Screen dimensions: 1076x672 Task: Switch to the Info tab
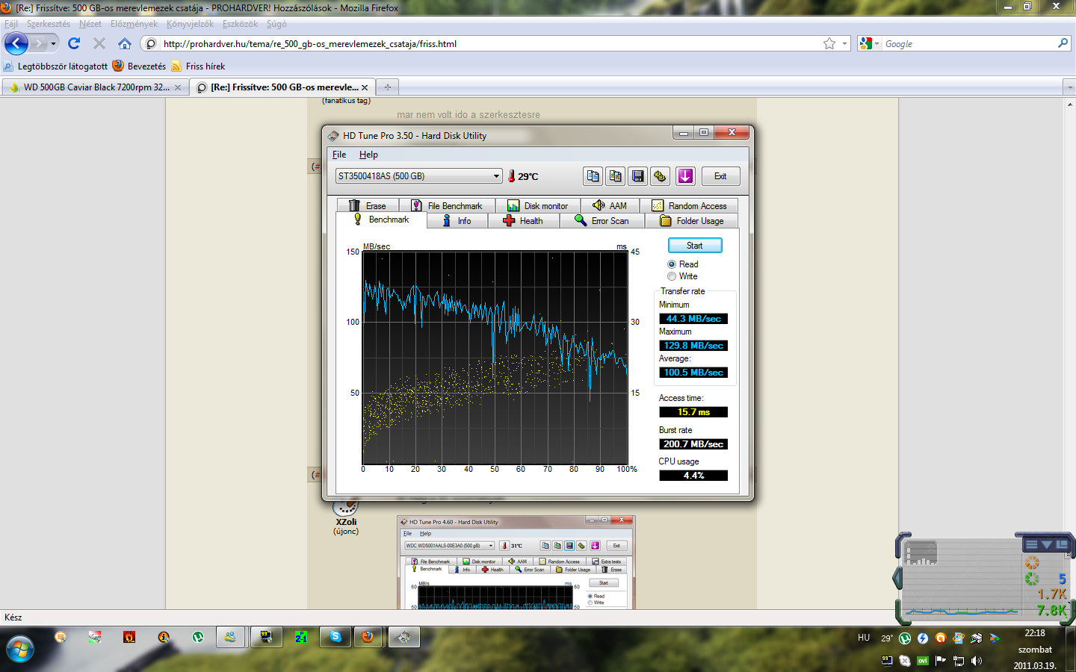(x=457, y=221)
